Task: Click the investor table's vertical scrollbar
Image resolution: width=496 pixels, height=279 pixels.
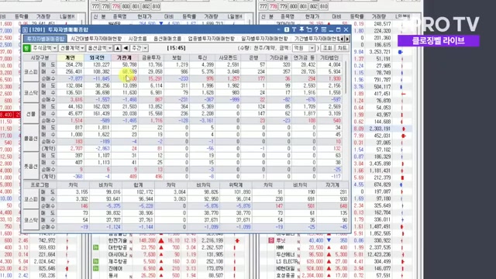Action: tap(346, 77)
